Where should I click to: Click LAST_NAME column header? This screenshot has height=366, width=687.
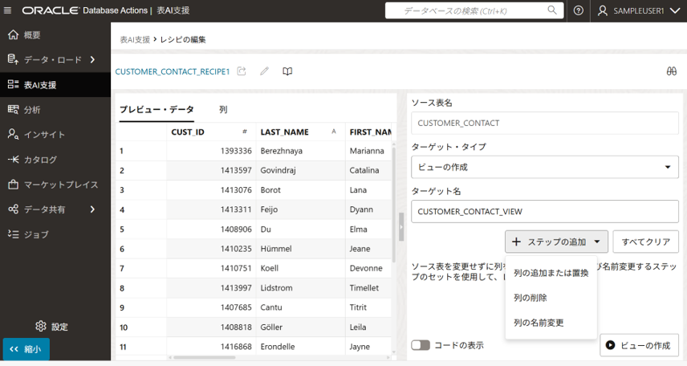(x=300, y=132)
